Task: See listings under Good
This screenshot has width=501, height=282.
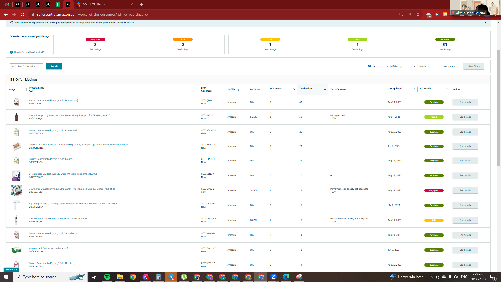Action: tap(357, 49)
